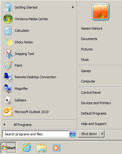122x154 pixels.
Task: Open the Solitaire cards icon
Action: (8, 100)
